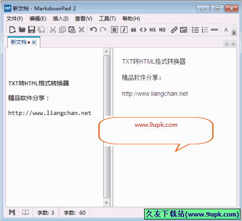Screen dimensions: 242x221
Task: Apply Heading 2 format
Action: click(x=162, y=30)
